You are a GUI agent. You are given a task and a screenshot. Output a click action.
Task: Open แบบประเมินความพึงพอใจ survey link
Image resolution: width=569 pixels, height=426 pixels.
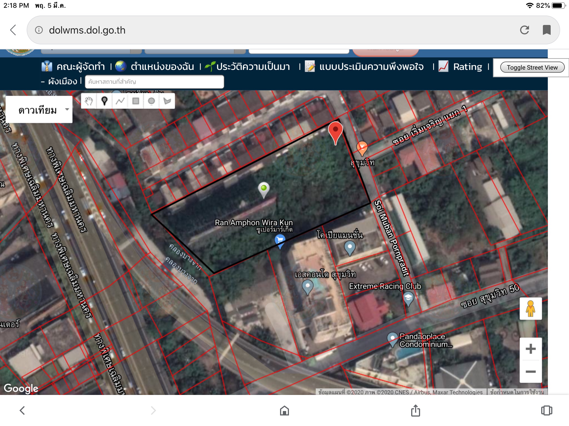point(371,67)
